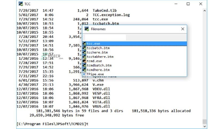
Task: Click the icon next to tcmd.exe entry
Action: (x=85, y=61)
